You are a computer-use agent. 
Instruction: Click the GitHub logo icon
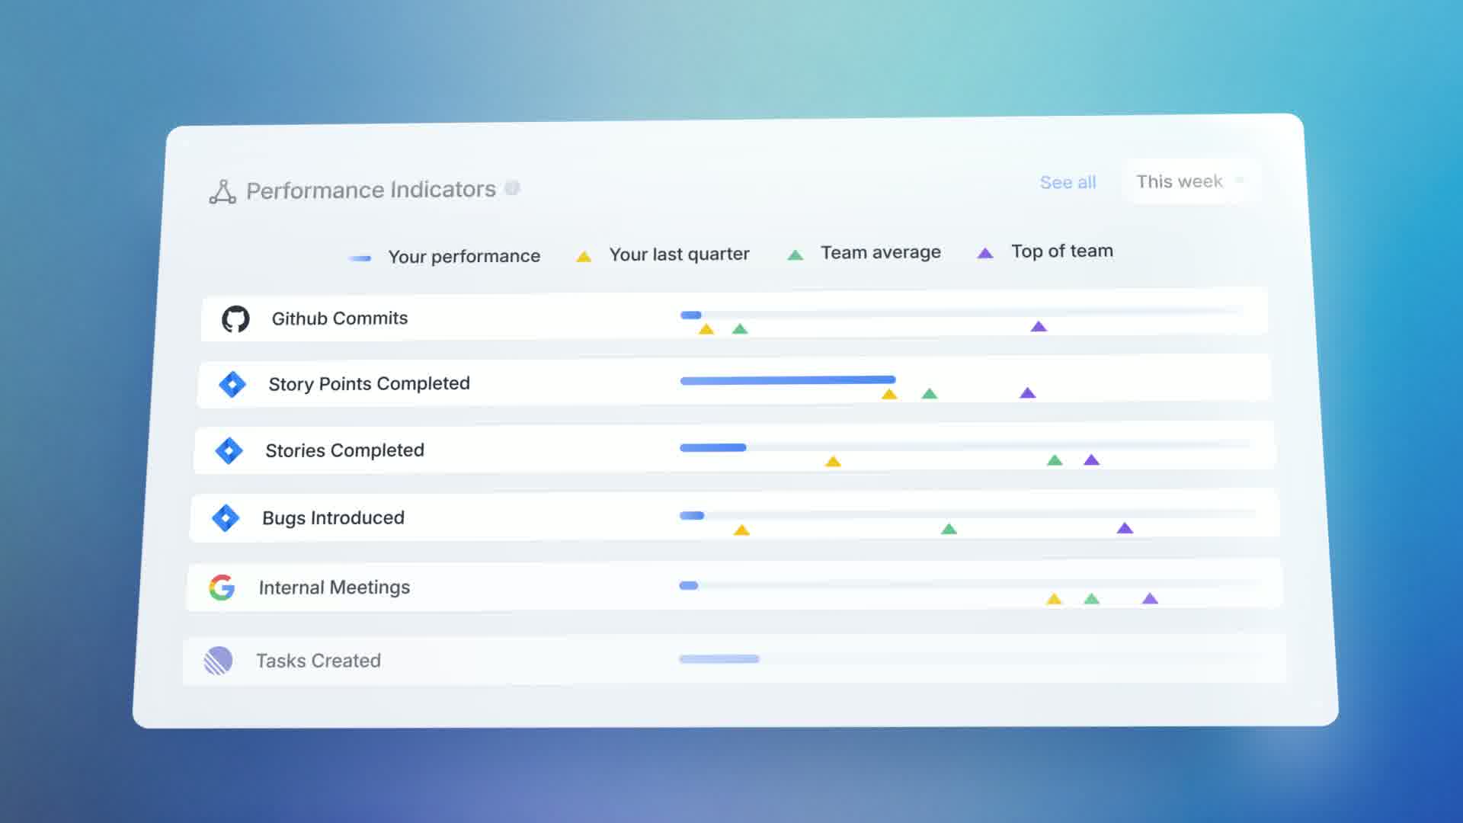[x=235, y=319]
